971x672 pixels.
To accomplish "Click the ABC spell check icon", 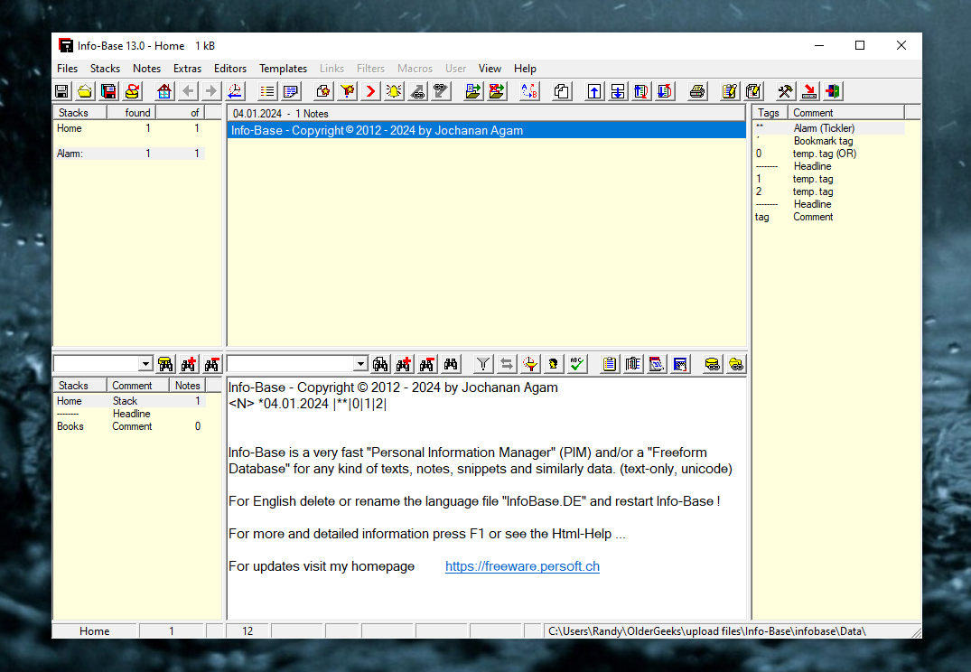I will coord(577,364).
